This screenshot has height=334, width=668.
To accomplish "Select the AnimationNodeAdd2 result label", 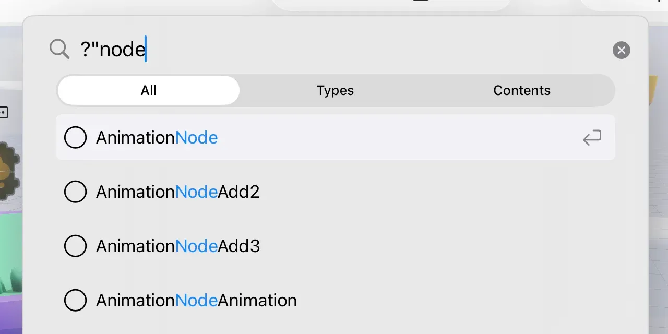I will [x=177, y=192].
